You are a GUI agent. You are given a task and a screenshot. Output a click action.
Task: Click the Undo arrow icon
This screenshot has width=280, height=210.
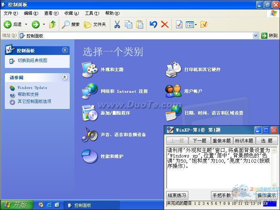click(153, 24)
